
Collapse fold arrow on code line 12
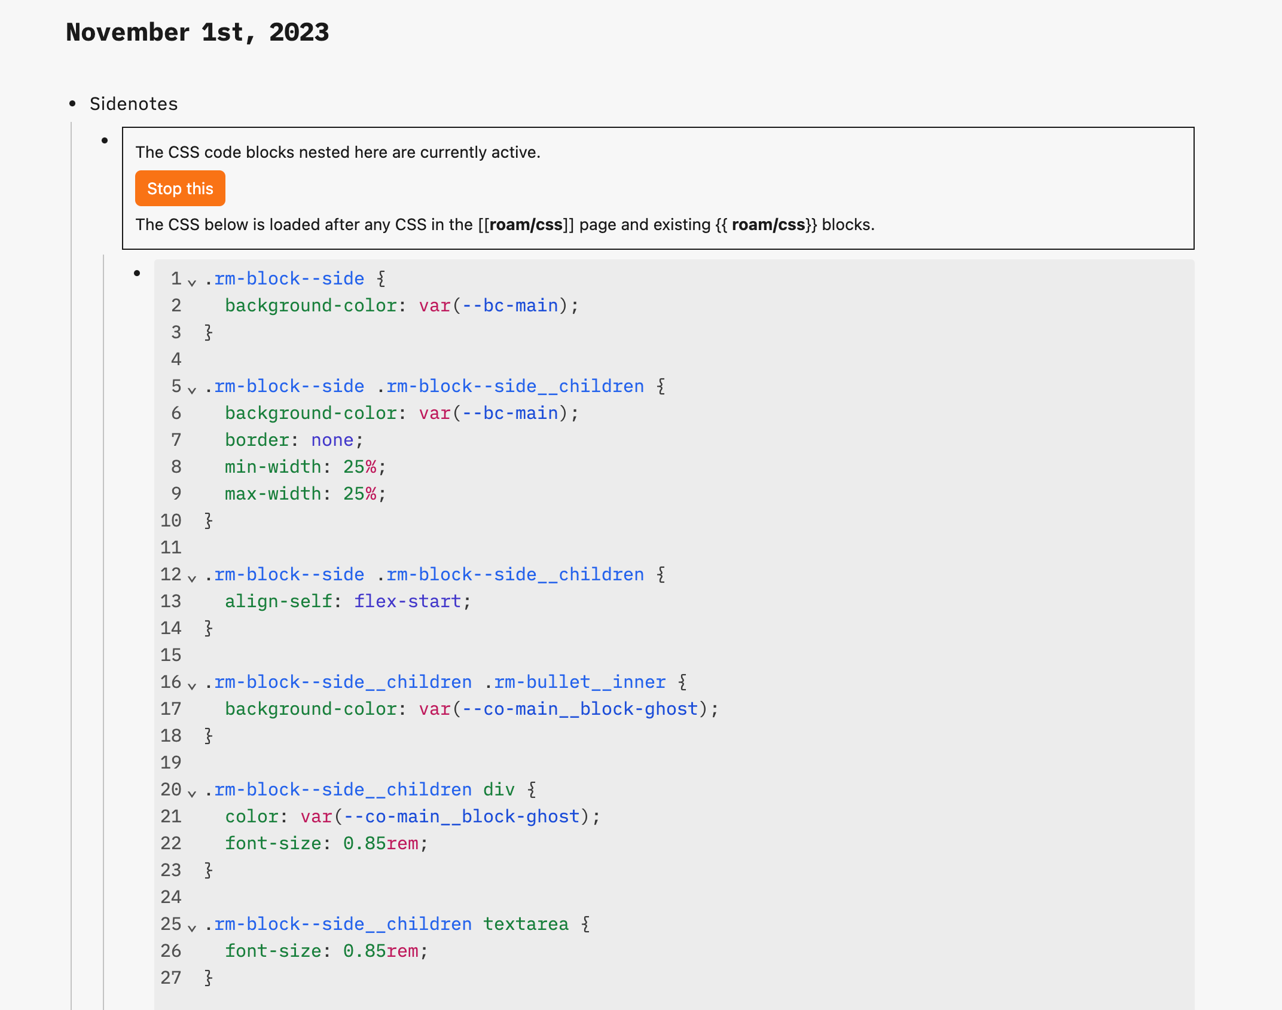192,577
